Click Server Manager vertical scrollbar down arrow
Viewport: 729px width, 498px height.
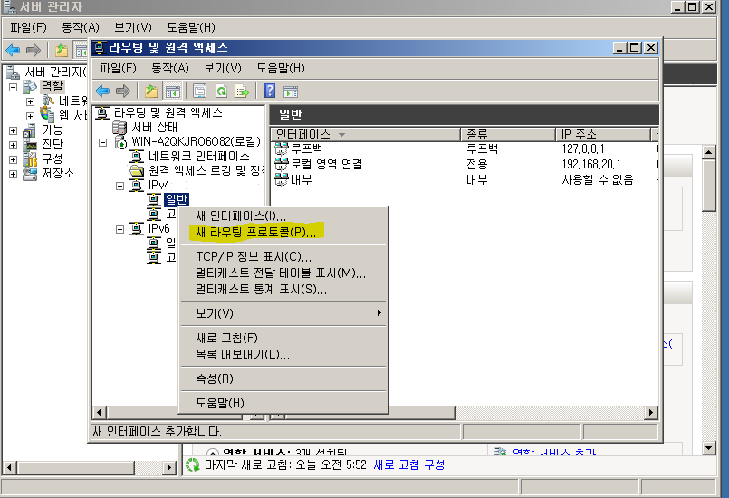[708, 448]
